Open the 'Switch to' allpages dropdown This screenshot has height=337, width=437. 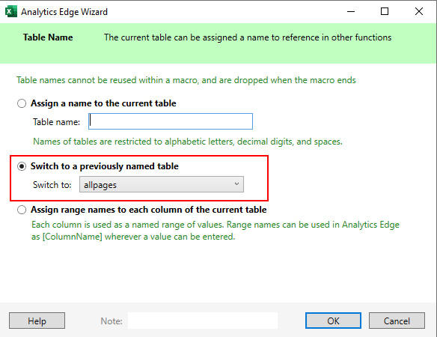click(162, 184)
